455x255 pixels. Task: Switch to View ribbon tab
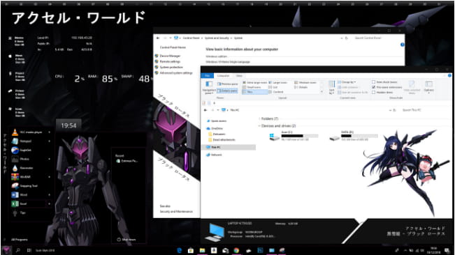point(239,76)
